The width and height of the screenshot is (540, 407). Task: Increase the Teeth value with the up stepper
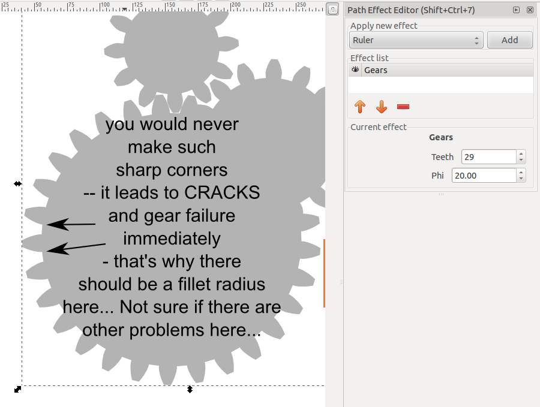521,153
